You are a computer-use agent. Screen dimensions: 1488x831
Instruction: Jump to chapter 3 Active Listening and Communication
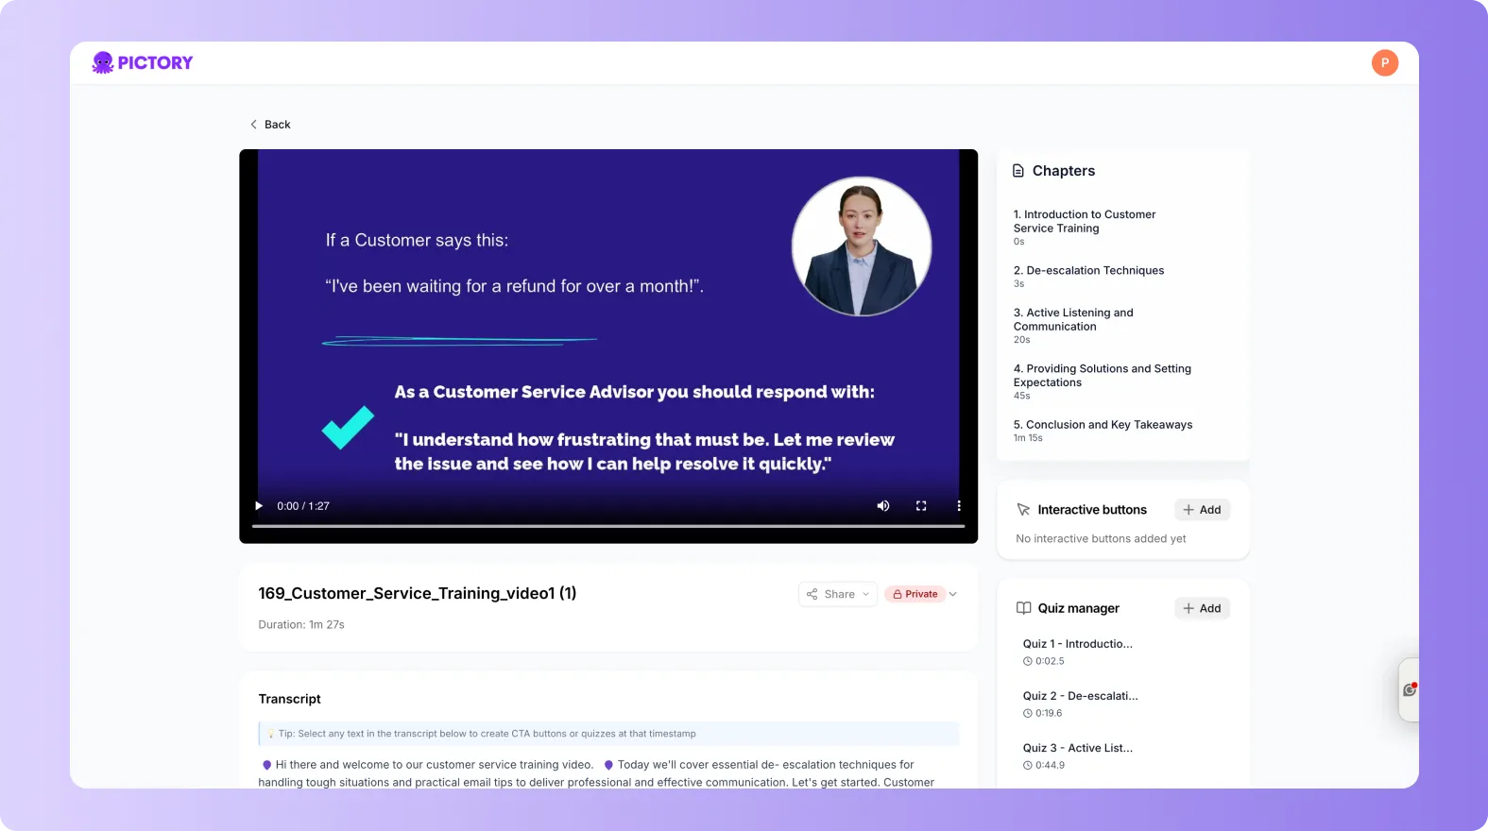tap(1073, 325)
